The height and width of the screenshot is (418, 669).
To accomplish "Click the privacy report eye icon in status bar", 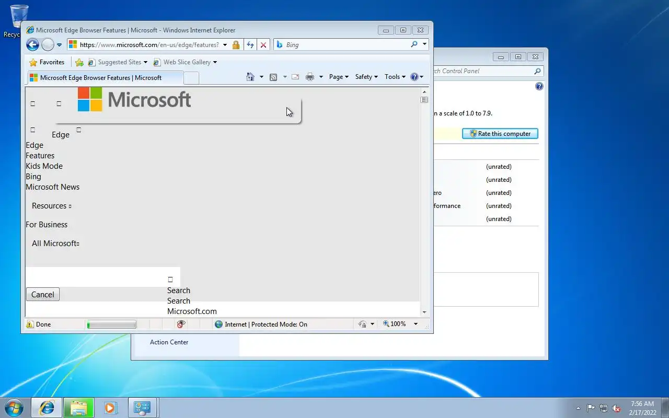I will point(181,324).
